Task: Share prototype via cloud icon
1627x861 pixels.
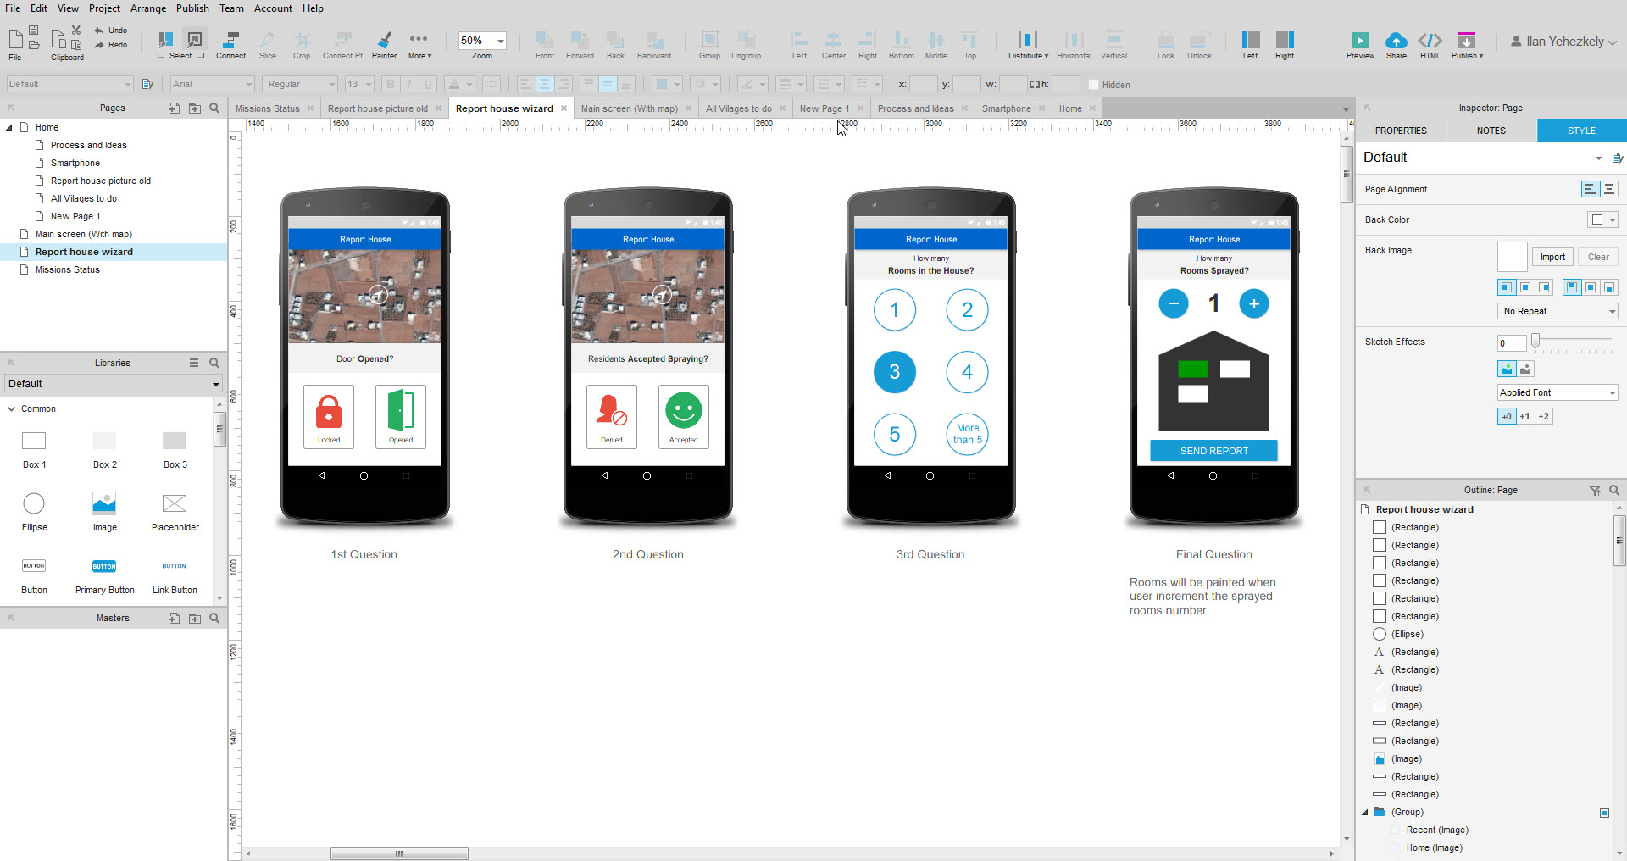Action: click(1397, 40)
